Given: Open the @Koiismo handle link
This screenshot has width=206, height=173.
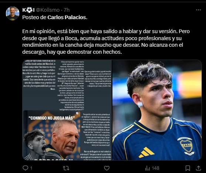Looking at the screenshot, I should pos(48,10).
